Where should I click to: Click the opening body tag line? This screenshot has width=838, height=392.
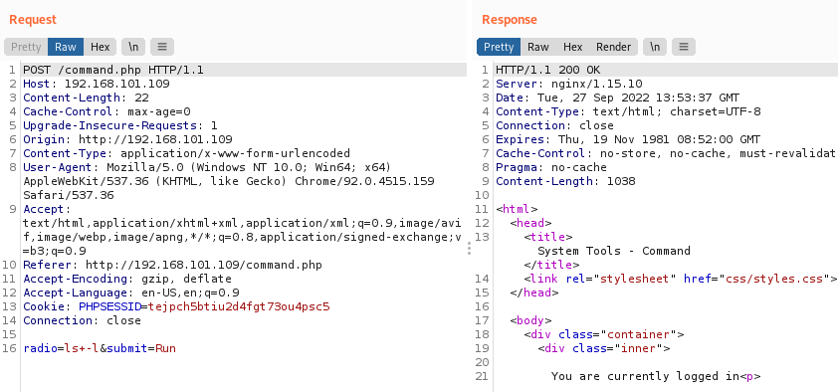pyautogui.click(x=530, y=320)
